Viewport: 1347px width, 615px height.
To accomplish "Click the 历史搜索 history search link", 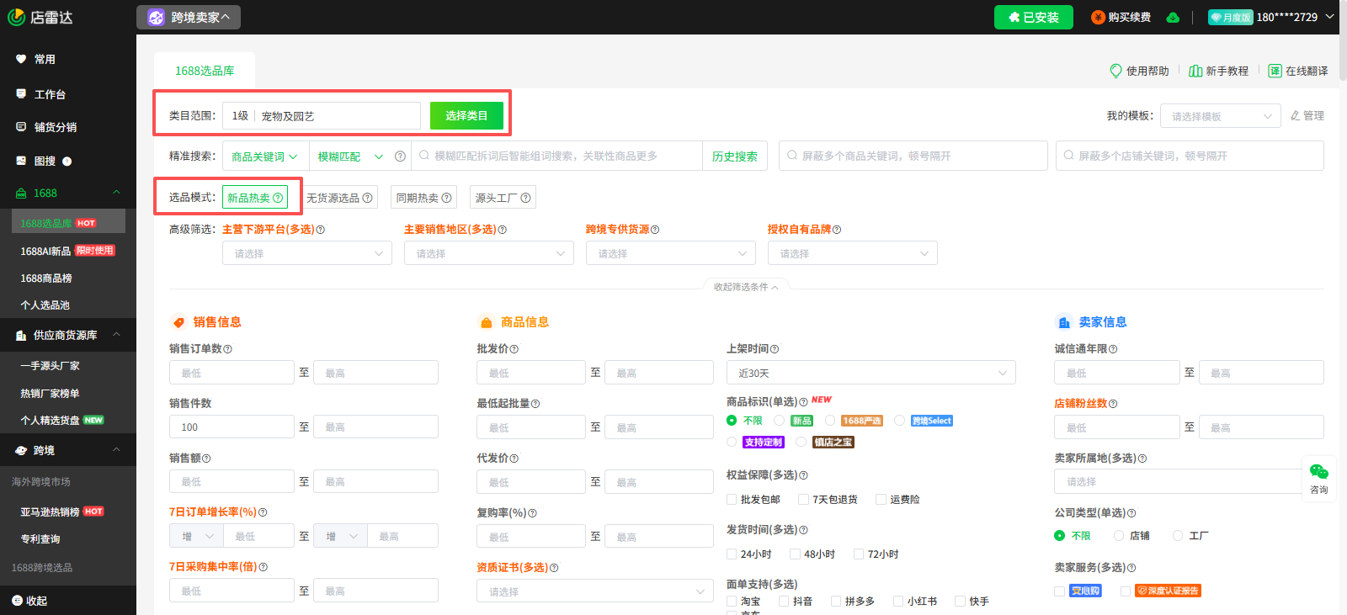I will tap(734, 156).
